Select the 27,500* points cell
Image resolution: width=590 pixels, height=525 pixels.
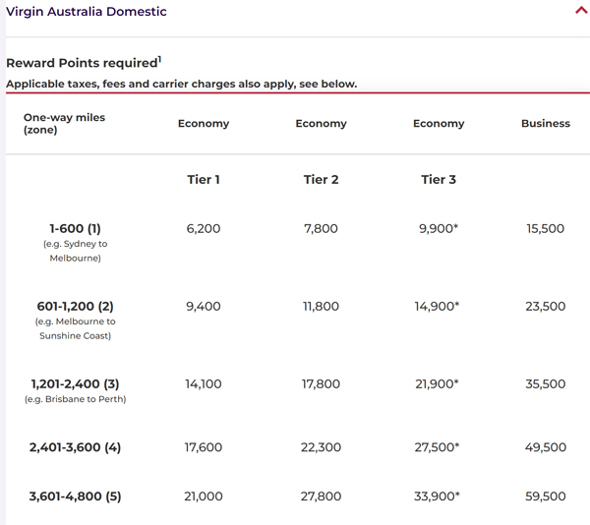(x=437, y=447)
